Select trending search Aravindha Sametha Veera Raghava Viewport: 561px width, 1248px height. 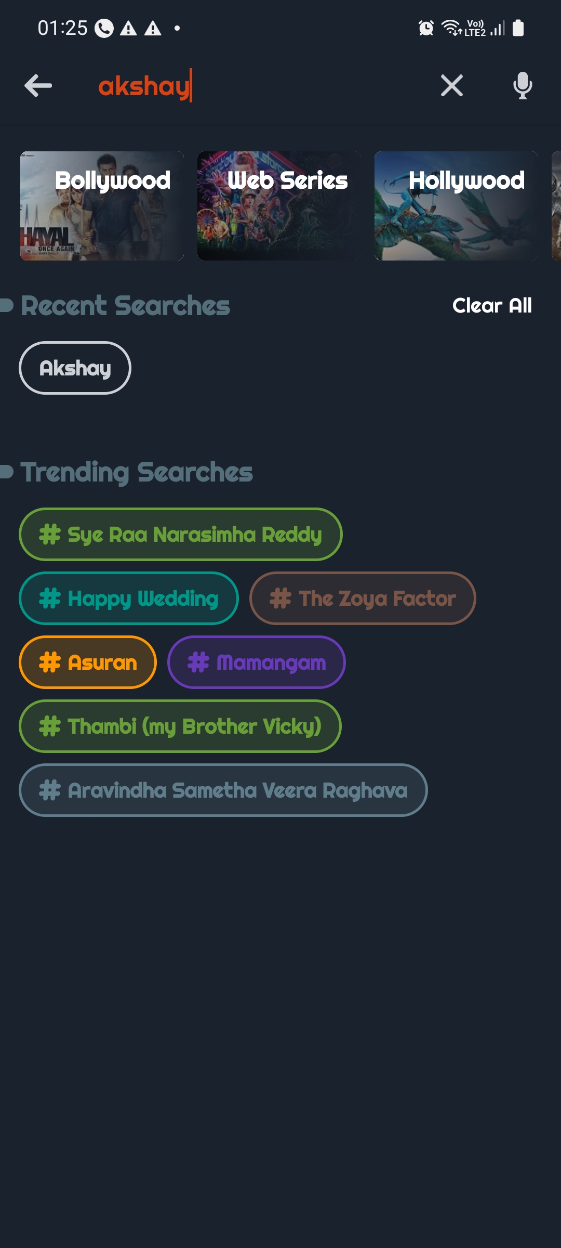(x=223, y=790)
